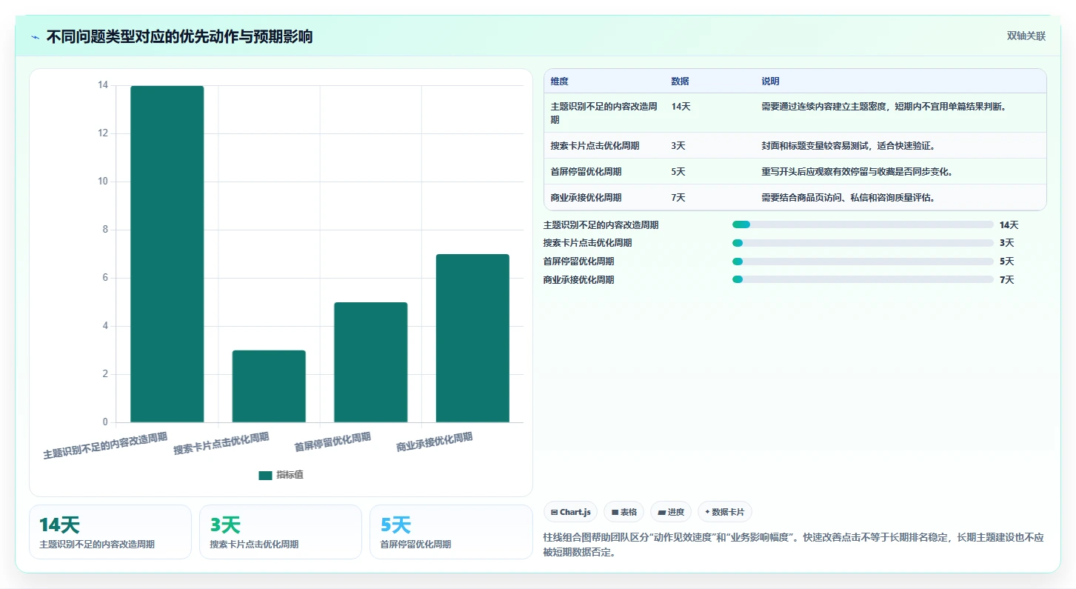Click the y-axis tick label 14
This screenshot has height=589, width=1076.
click(x=103, y=85)
